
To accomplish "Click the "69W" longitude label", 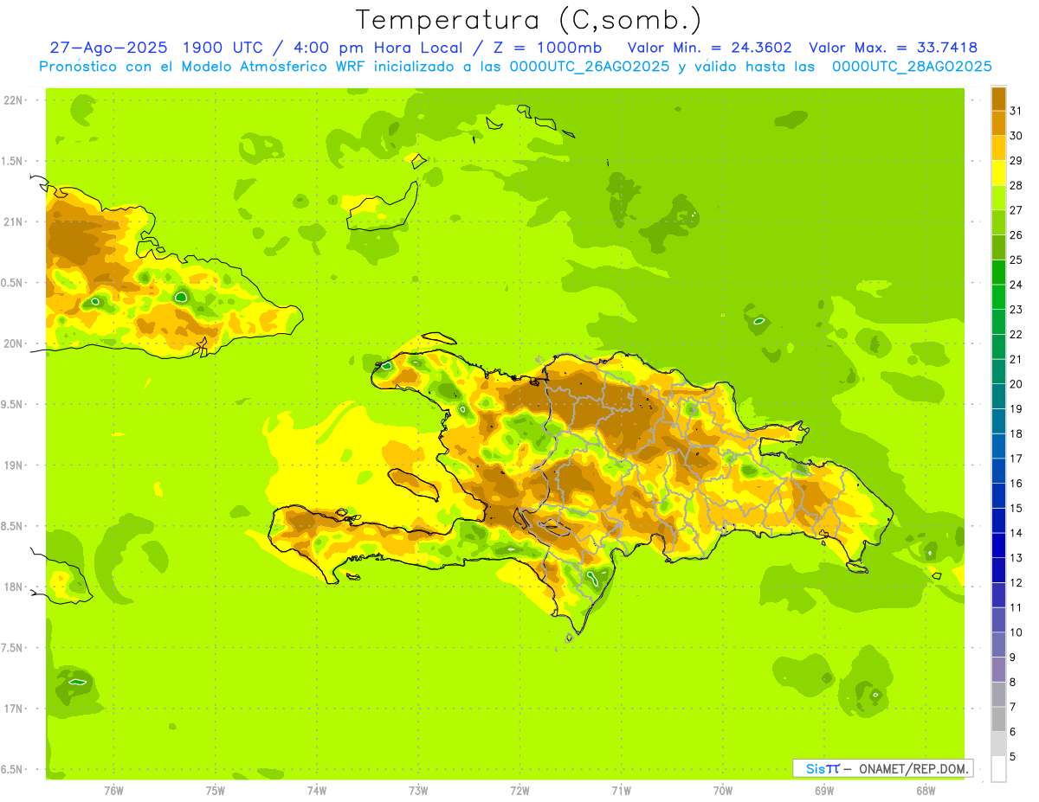I will coord(824,791).
